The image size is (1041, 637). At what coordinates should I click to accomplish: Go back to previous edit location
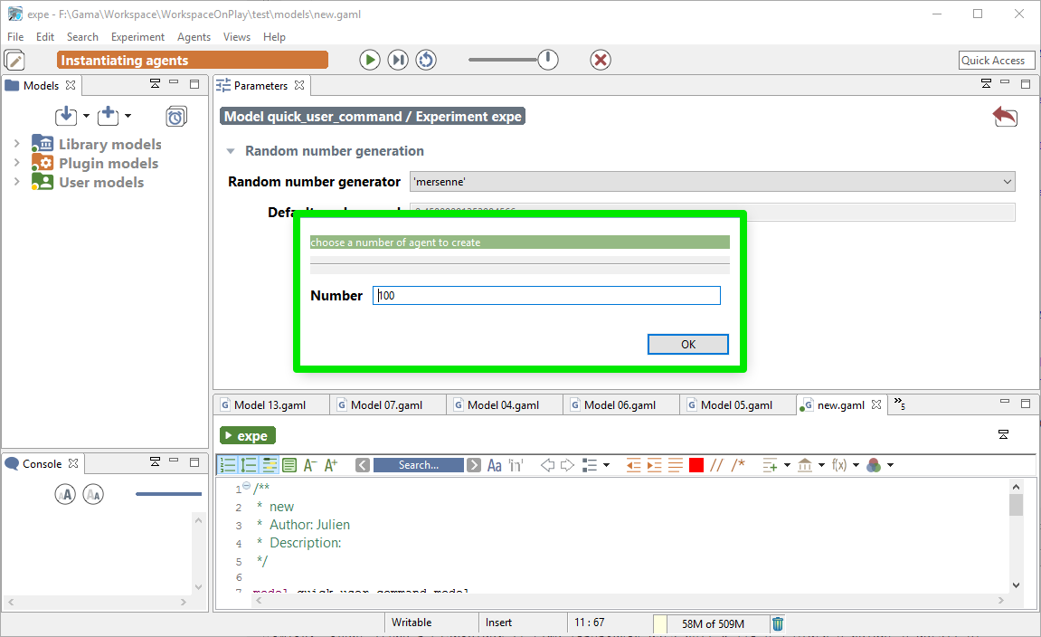547,465
